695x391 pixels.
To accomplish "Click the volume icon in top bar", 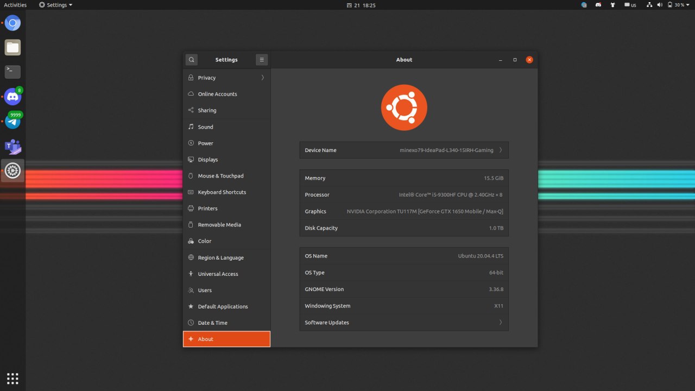I will point(660,5).
